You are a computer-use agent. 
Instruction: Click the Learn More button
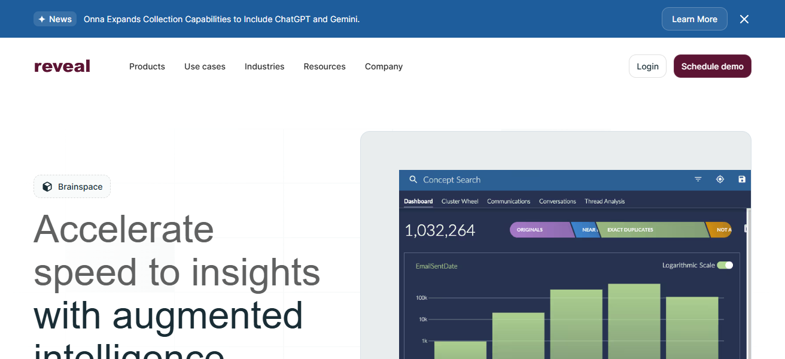pos(695,19)
